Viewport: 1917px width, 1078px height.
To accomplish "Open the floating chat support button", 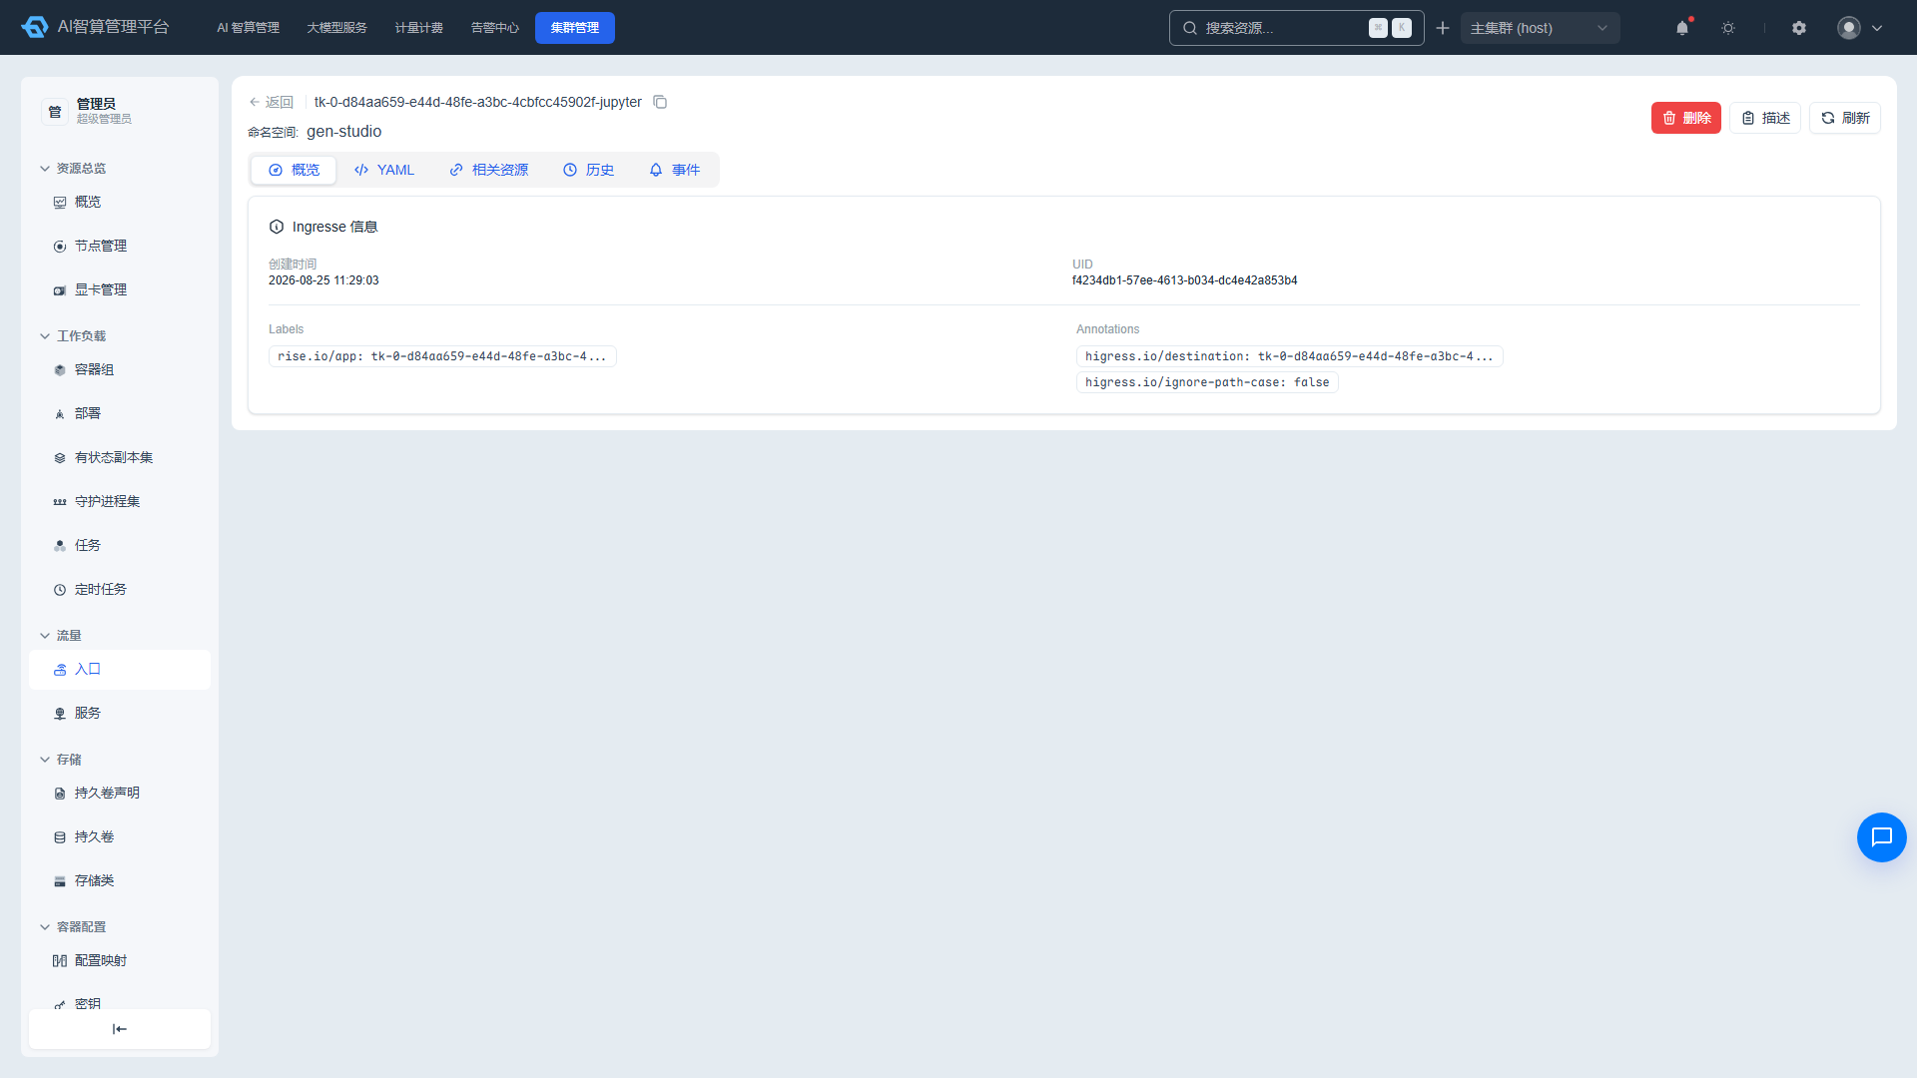I will coord(1881,837).
